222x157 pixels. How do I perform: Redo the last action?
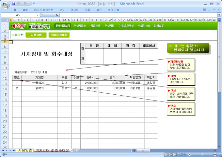click(x=25, y=3)
